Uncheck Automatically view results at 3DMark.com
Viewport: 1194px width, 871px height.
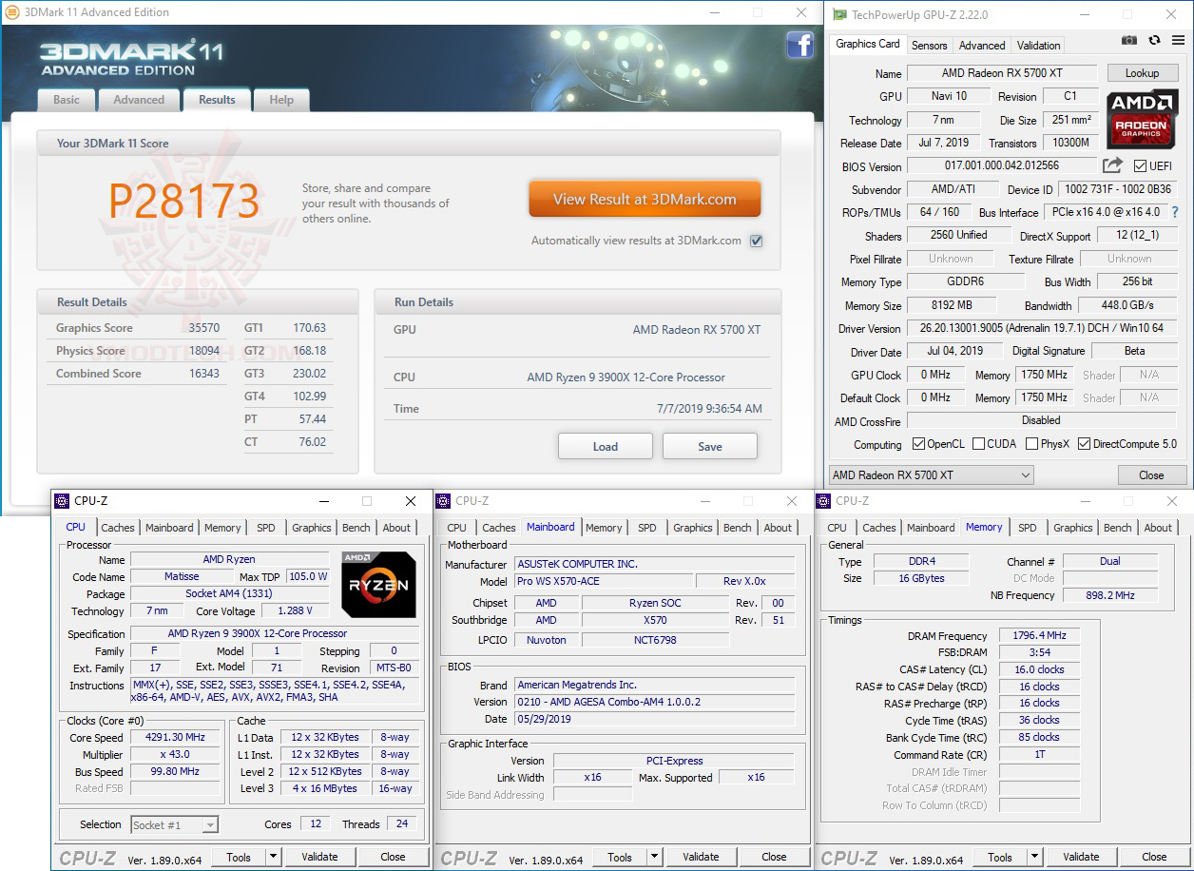pos(756,241)
